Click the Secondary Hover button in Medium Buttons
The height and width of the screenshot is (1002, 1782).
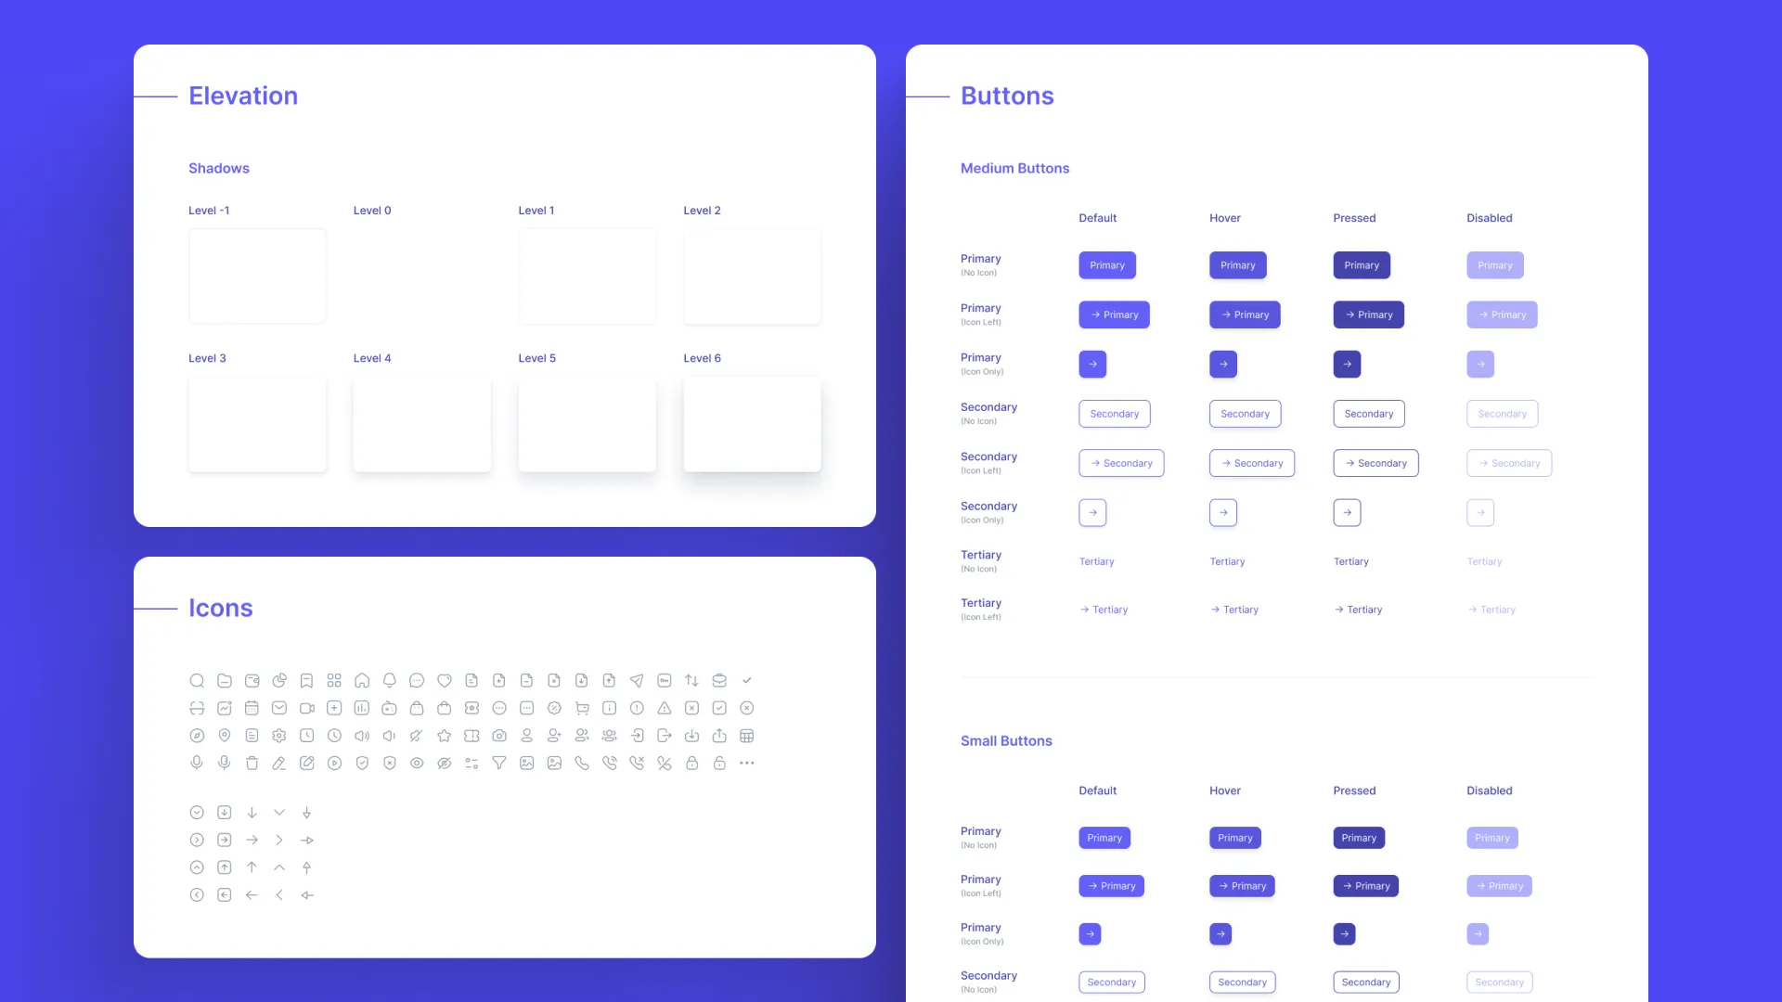click(x=1245, y=412)
